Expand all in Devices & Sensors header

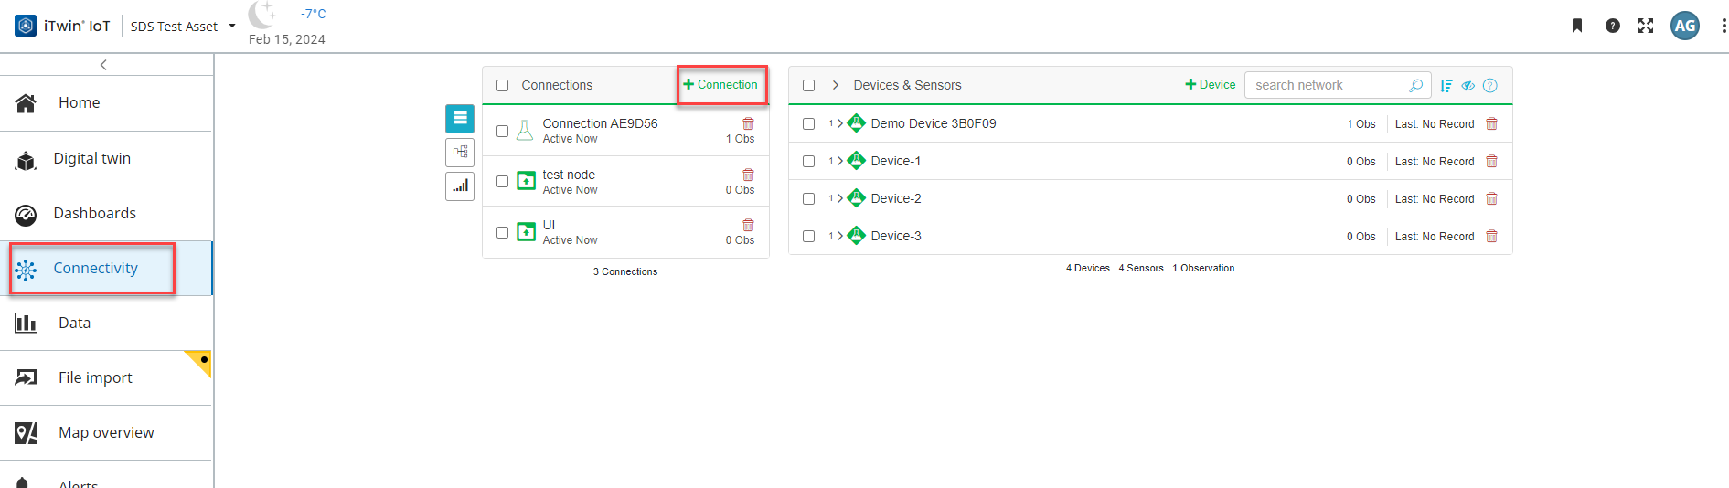coord(836,85)
